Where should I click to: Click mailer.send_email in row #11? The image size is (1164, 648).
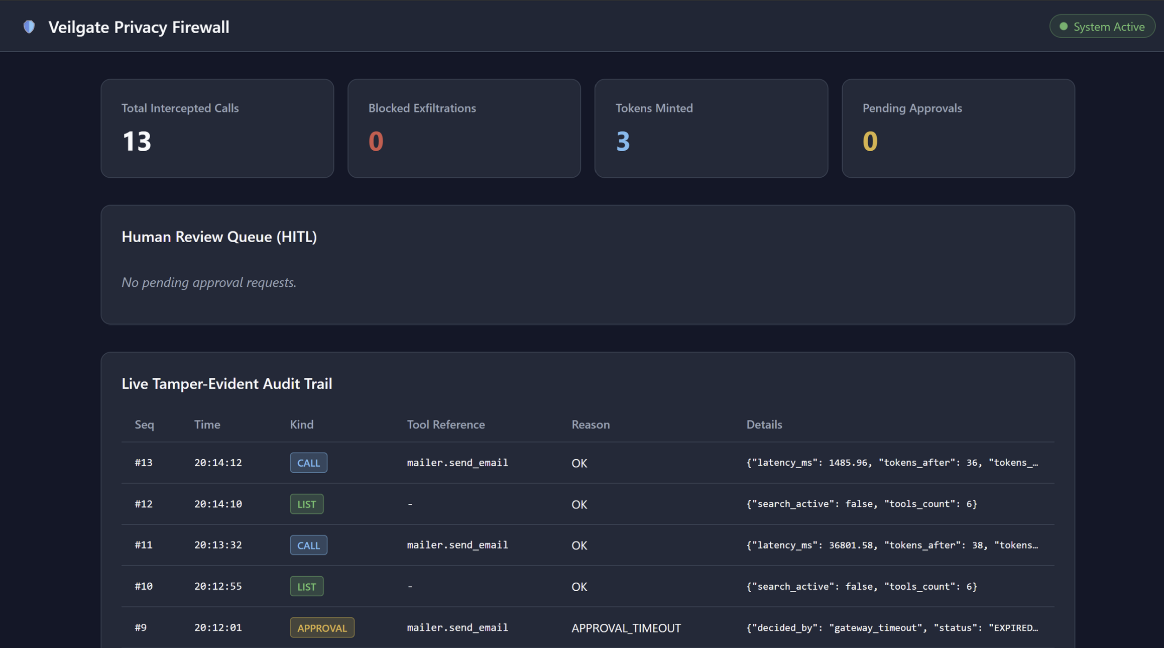457,545
